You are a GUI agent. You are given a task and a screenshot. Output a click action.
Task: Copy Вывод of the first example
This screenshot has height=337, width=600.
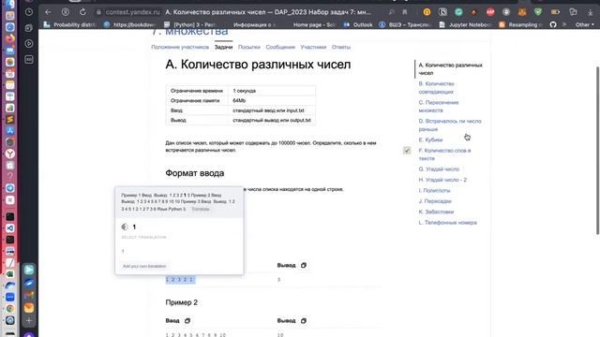(x=304, y=265)
